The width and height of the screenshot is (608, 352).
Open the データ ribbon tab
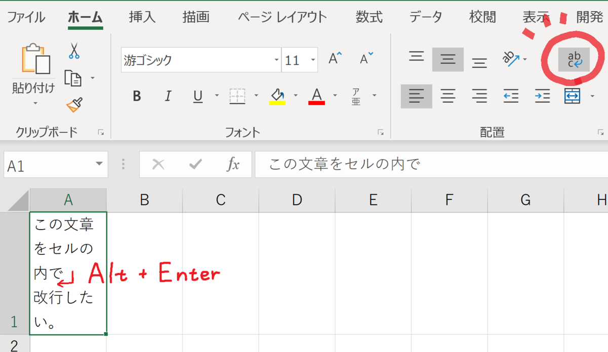coord(426,17)
